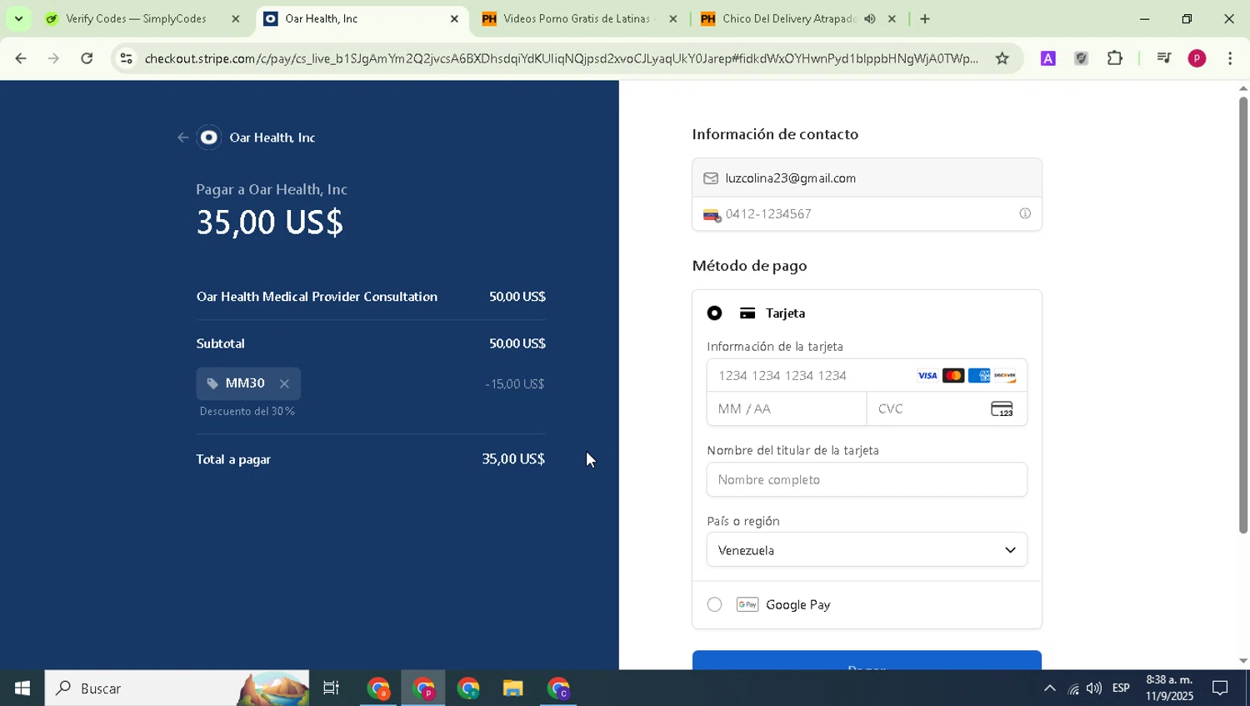This screenshot has height=706, width=1250.
Task: Remove the MM30 promo code
Action: pos(284,383)
